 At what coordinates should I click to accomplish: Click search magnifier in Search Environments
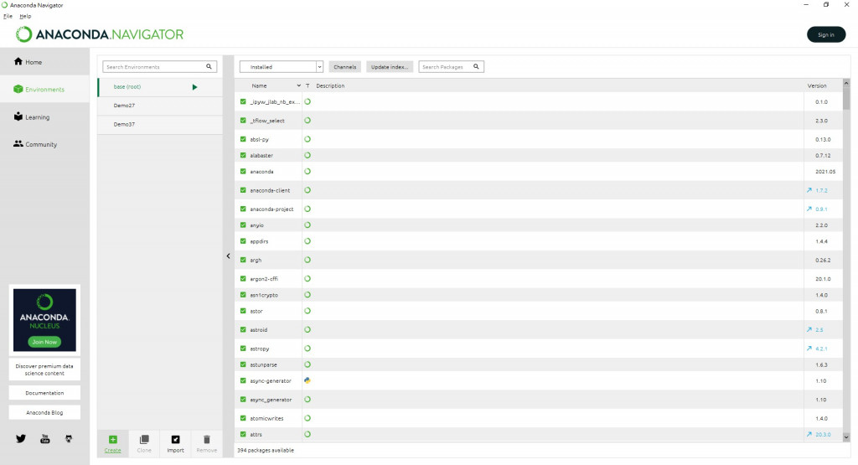[209, 67]
